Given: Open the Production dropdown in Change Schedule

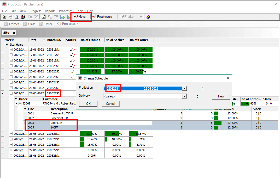Looking at the screenshot, I should [x=184, y=89].
